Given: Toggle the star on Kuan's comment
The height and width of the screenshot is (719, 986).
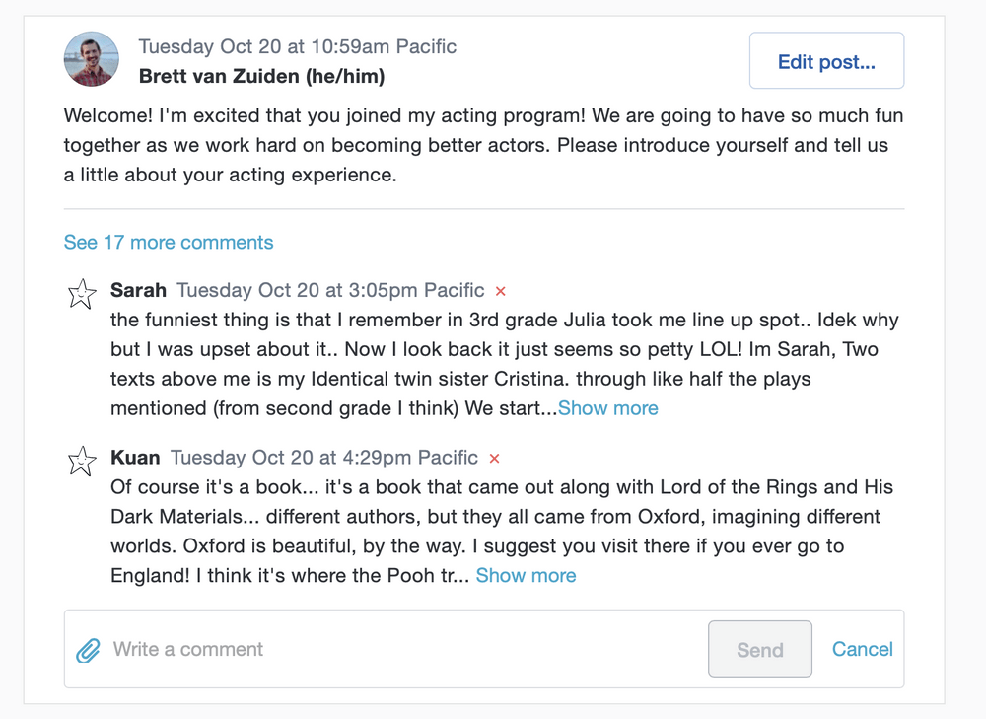Looking at the screenshot, I should tap(82, 461).
